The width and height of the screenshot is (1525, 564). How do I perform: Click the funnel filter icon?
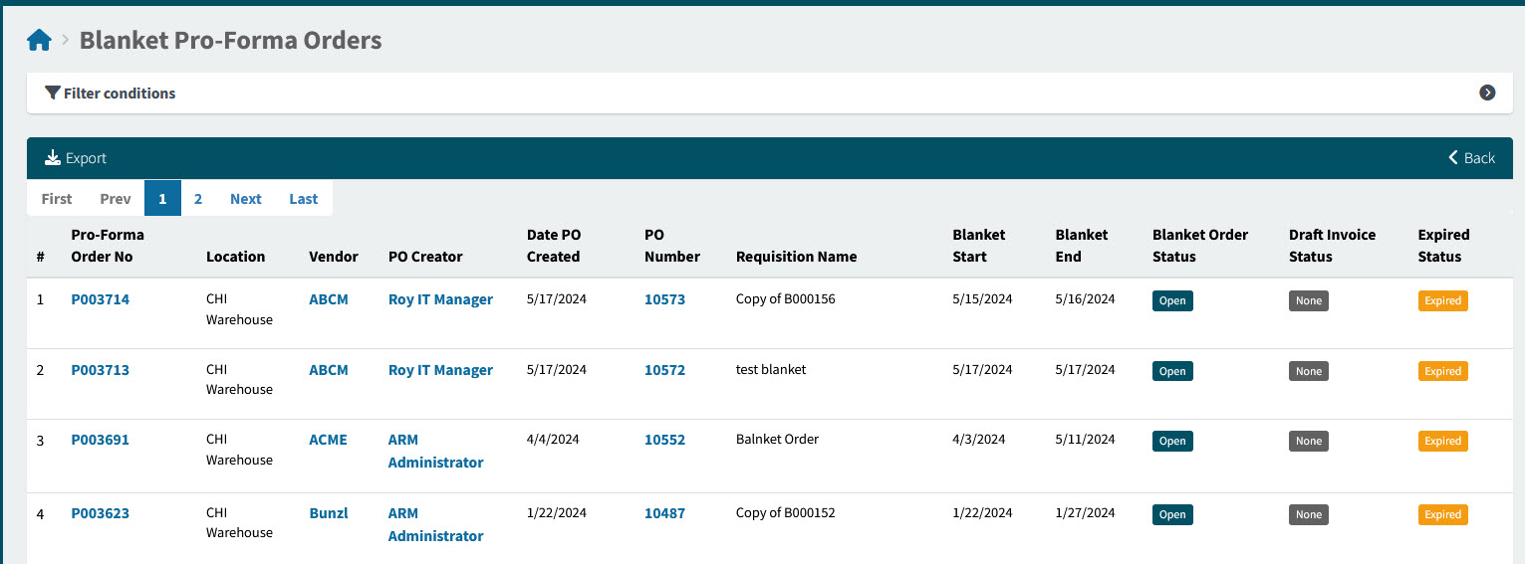click(53, 93)
